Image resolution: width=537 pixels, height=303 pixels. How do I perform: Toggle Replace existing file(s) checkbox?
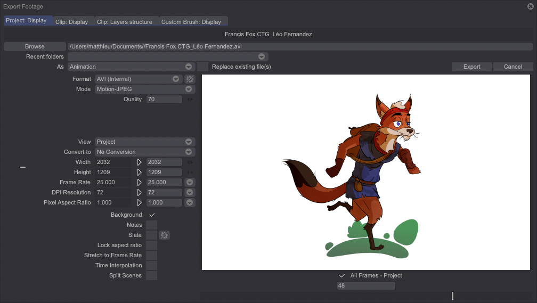[x=203, y=67]
